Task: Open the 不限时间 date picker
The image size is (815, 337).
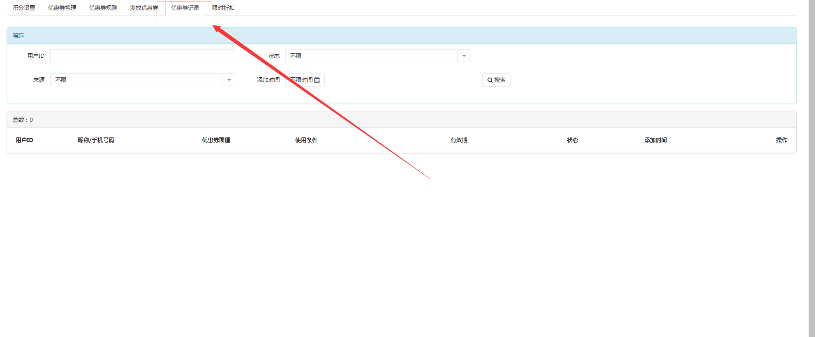Action: [x=305, y=80]
